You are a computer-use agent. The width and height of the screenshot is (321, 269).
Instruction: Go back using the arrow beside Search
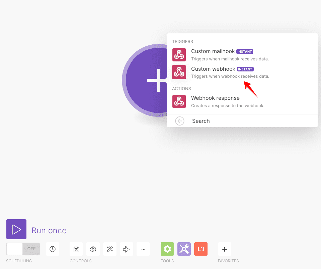[179, 121]
